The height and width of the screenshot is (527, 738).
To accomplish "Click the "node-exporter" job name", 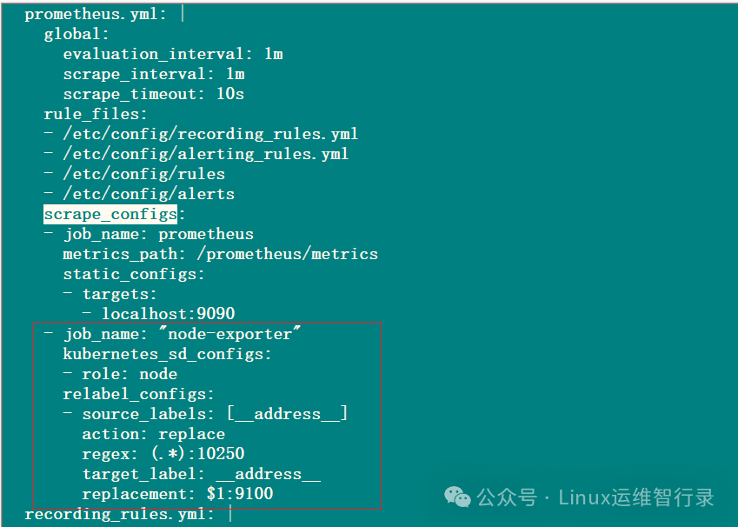I will [230, 334].
